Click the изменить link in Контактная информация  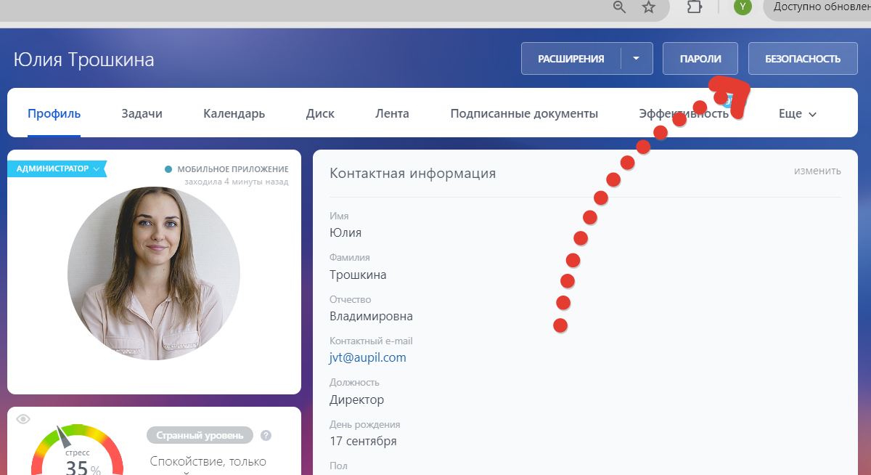coord(819,171)
